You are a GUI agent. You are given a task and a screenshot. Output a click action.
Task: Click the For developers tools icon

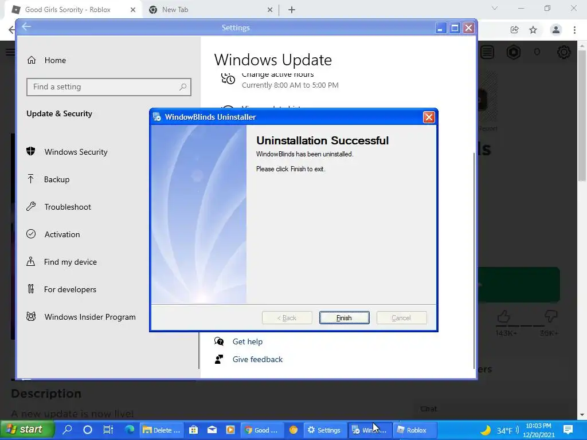pyautogui.click(x=31, y=289)
